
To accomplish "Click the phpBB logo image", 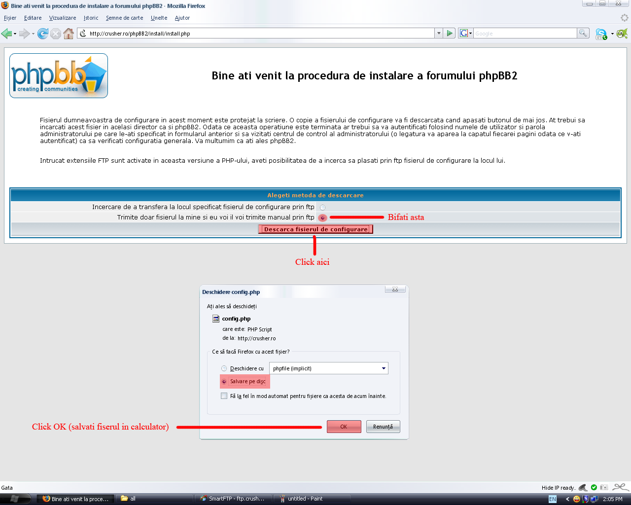I will [59, 75].
